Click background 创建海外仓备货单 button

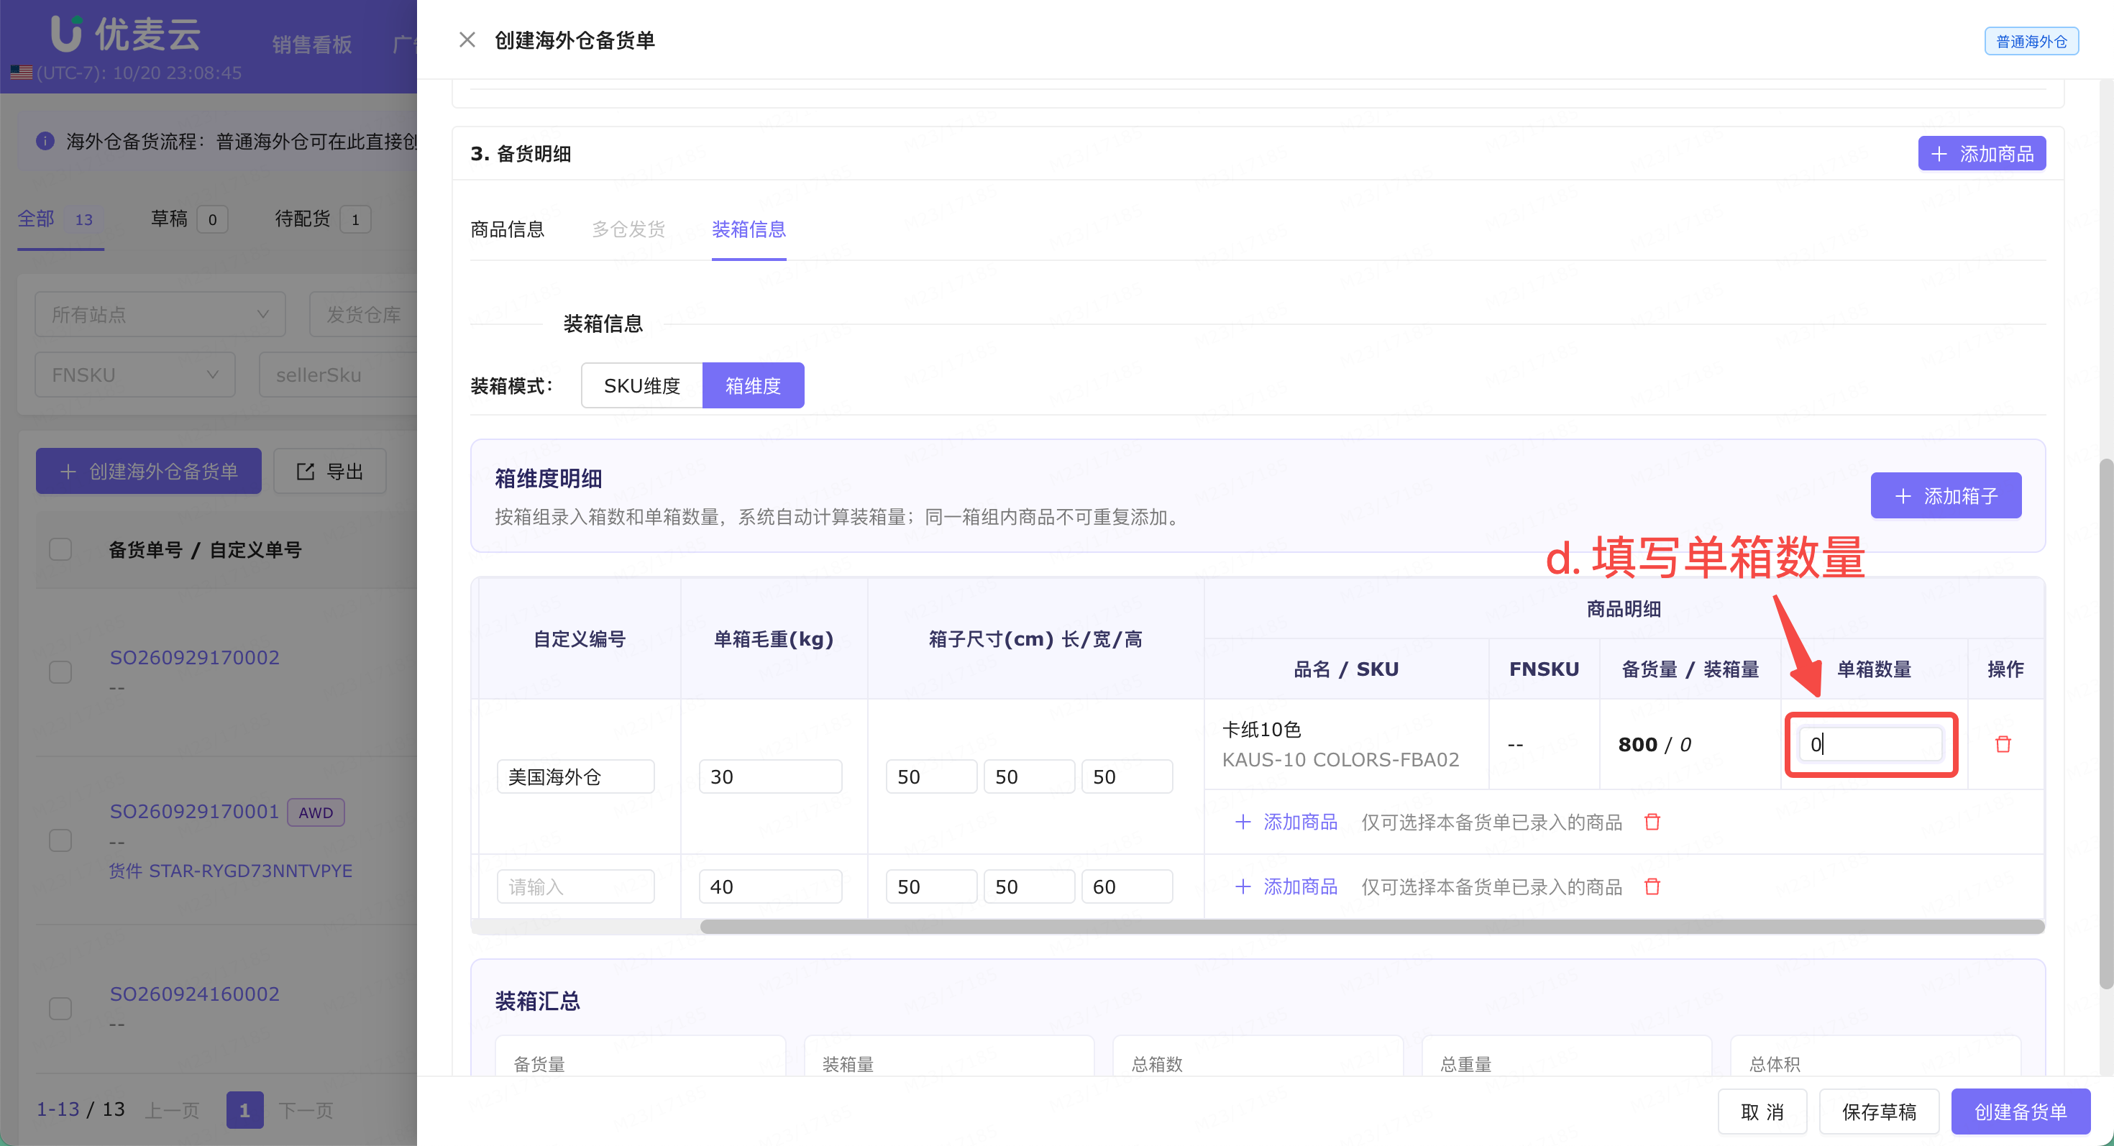149,471
